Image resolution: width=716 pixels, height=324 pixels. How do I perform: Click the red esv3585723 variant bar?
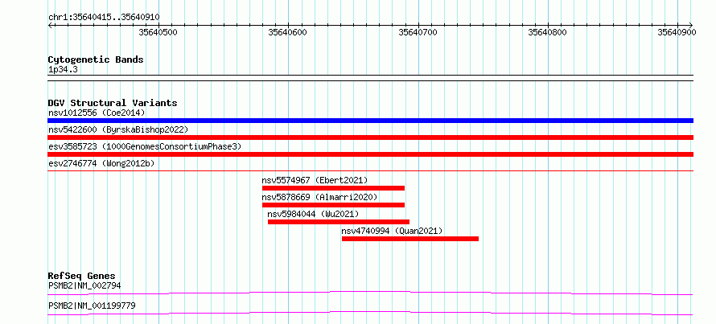tap(370, 154)
